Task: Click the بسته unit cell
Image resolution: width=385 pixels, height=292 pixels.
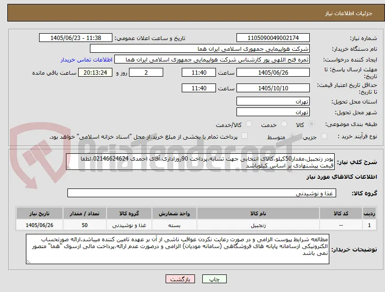Action: (x=174, y=225)
